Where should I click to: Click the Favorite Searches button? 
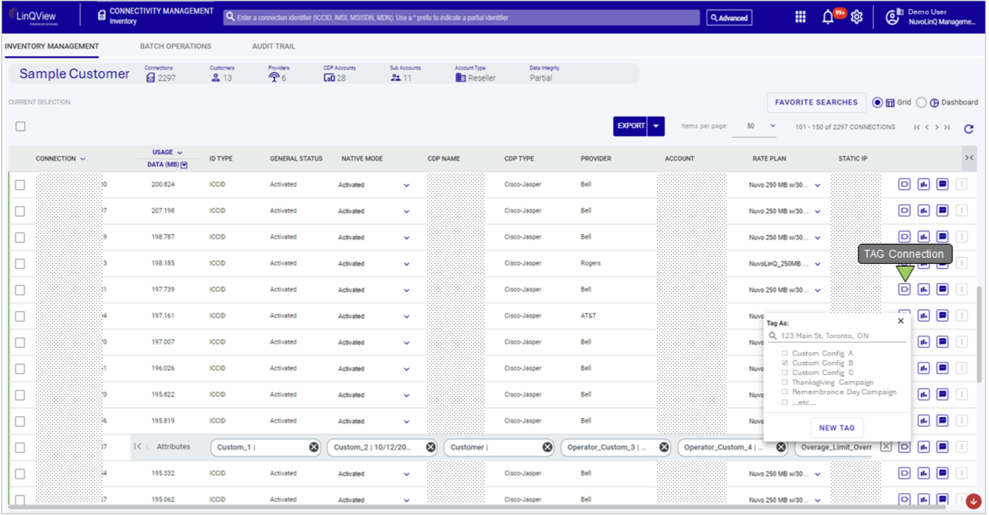pyautogui.click(x=816, y=102)
